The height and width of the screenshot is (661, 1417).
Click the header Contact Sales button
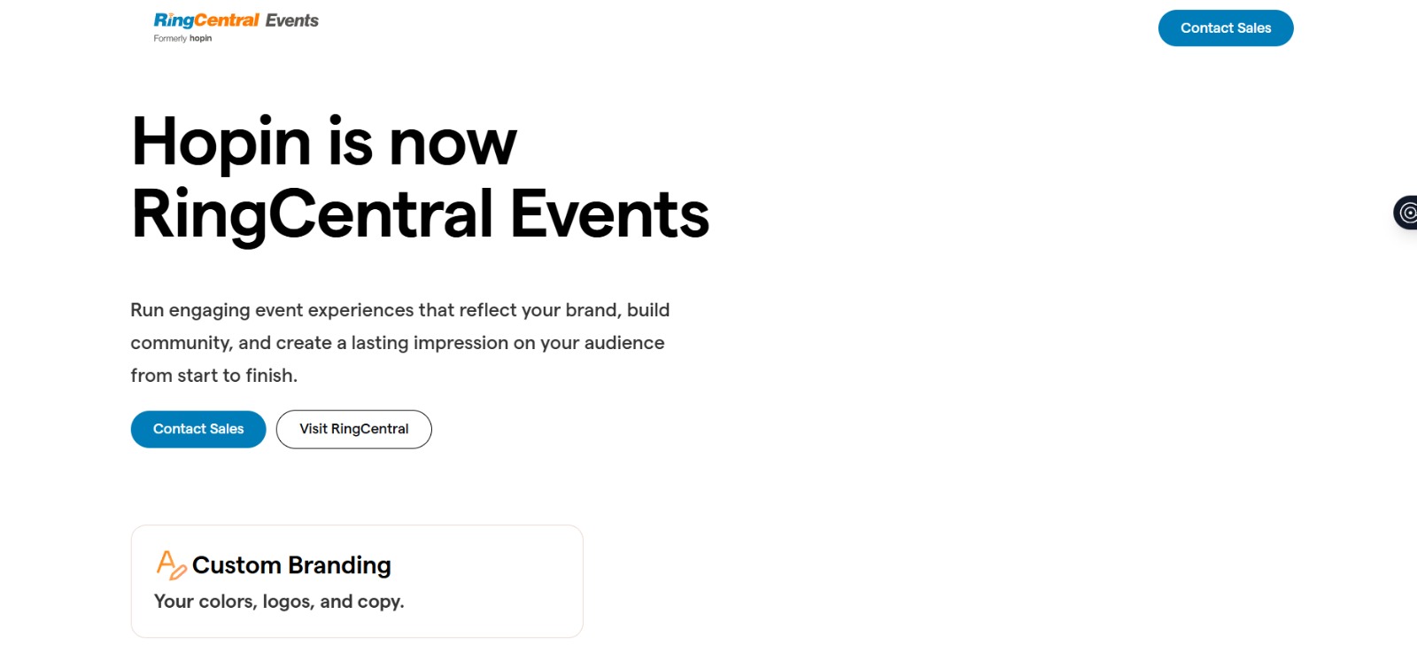tap(1225, 28)
